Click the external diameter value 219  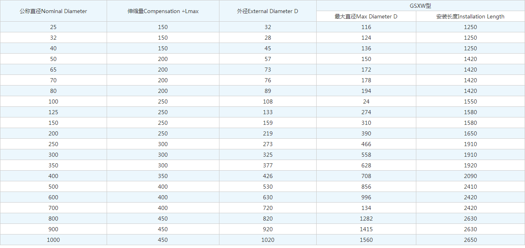coord(267,133)
